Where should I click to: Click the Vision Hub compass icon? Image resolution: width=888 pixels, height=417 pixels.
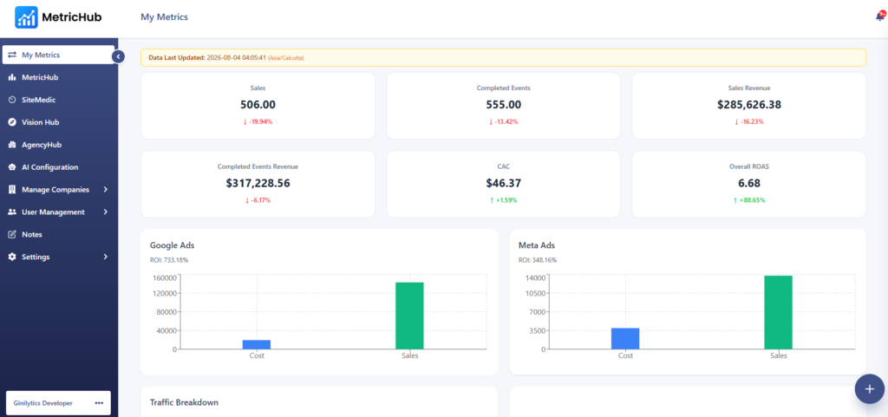click(12, 122)
